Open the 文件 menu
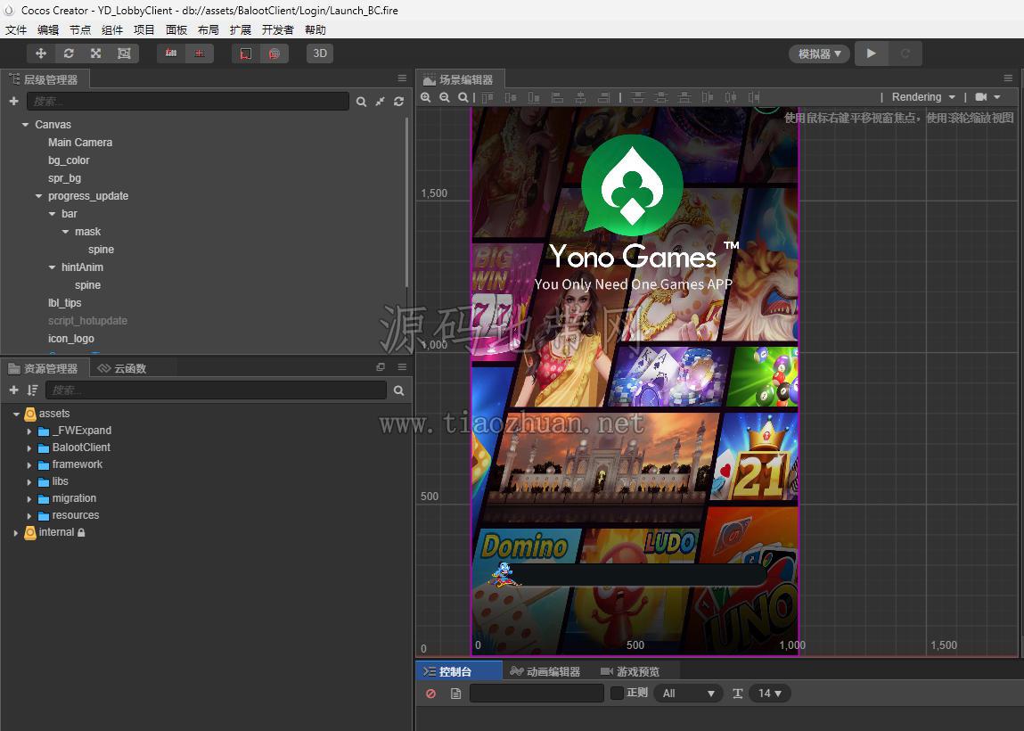The image size is (1024, 731). tap(16, 30)
